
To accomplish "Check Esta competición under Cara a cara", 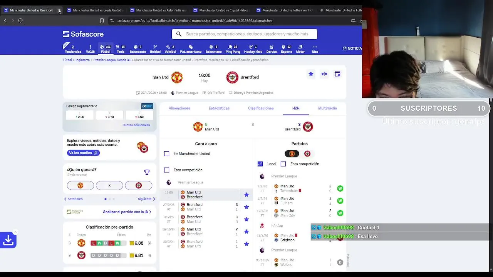I will point(166,170).
